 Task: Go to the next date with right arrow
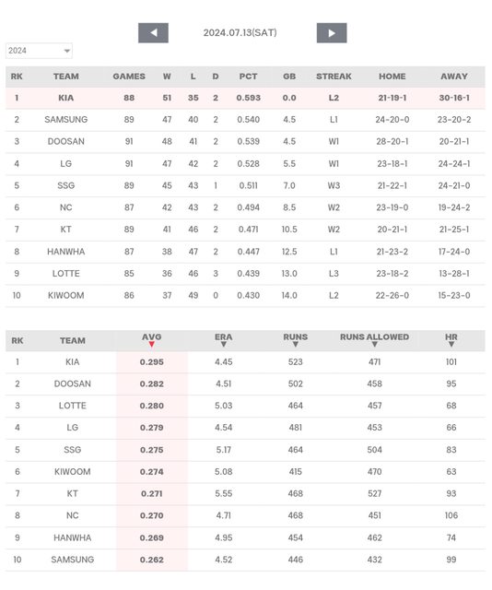tap(332, 33)
